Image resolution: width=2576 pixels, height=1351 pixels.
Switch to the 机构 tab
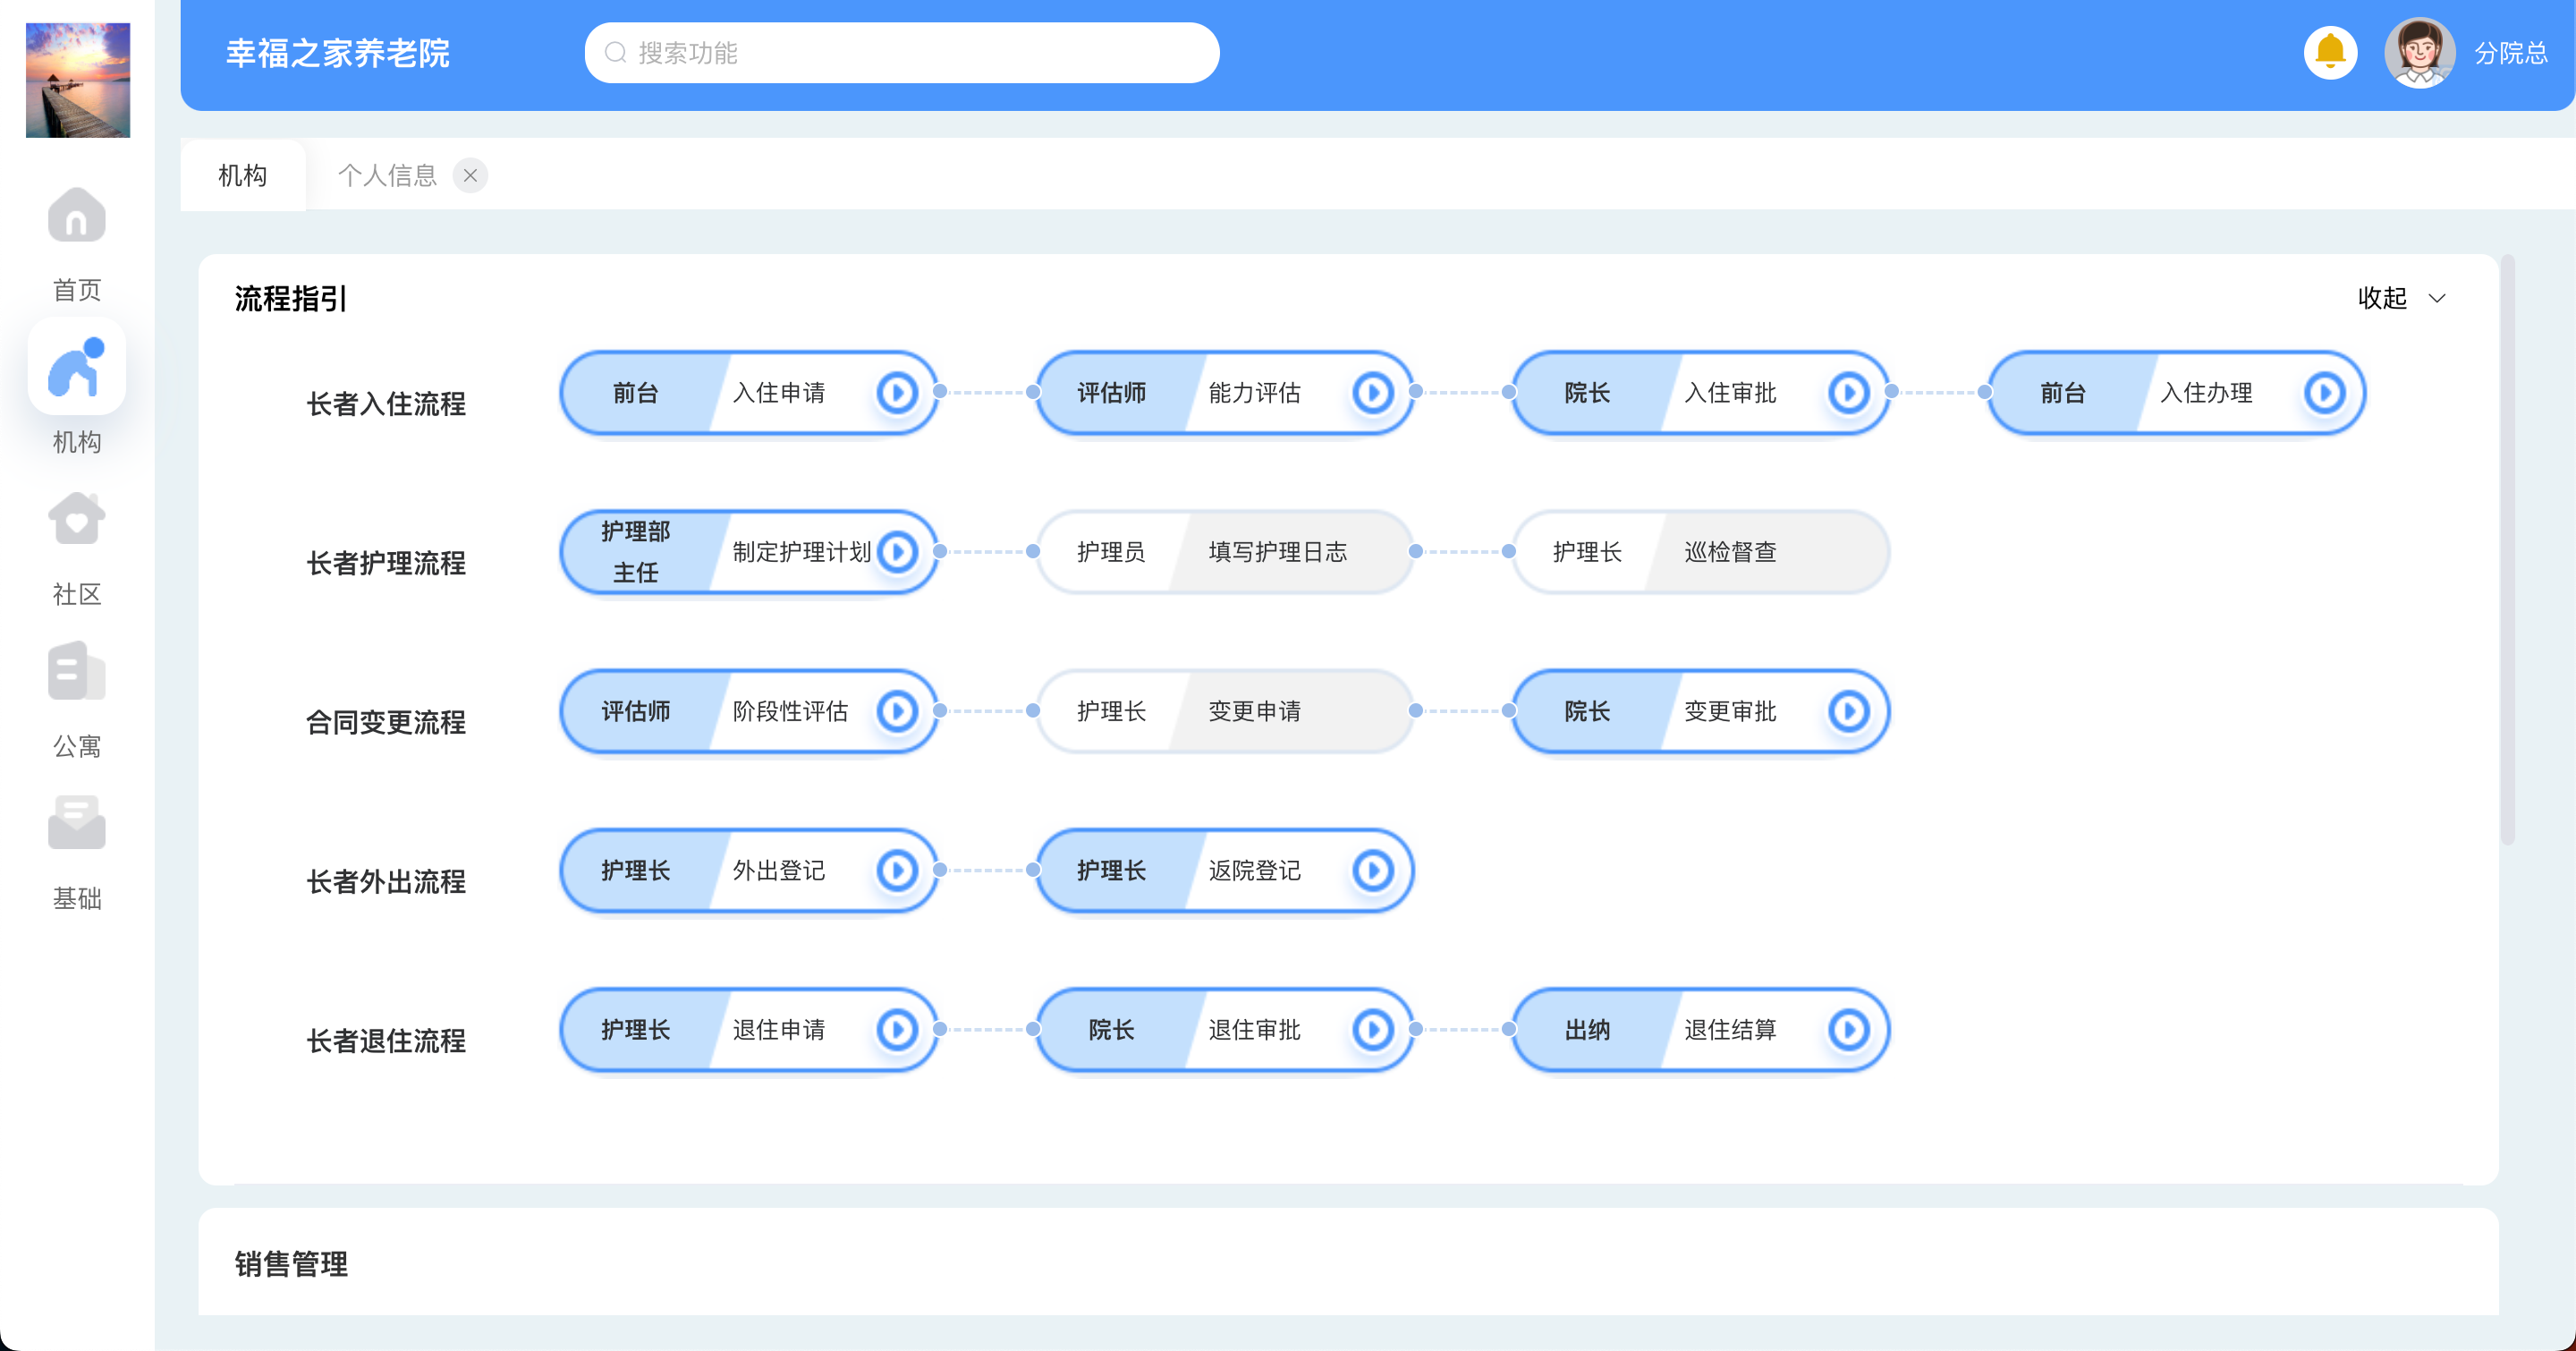[x=242, y=176]
